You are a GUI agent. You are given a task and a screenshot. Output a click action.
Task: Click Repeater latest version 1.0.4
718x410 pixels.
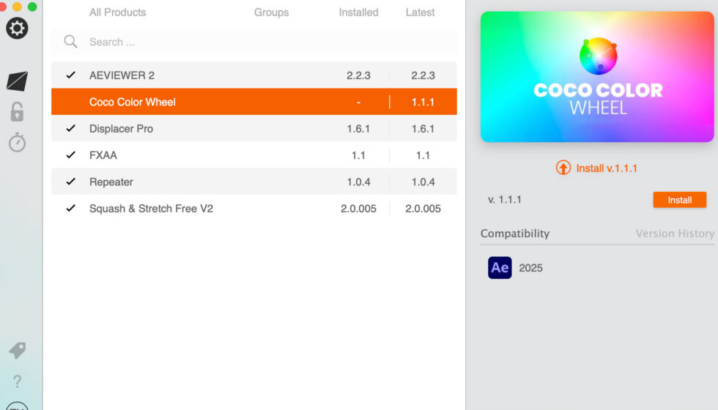[423, 182]
